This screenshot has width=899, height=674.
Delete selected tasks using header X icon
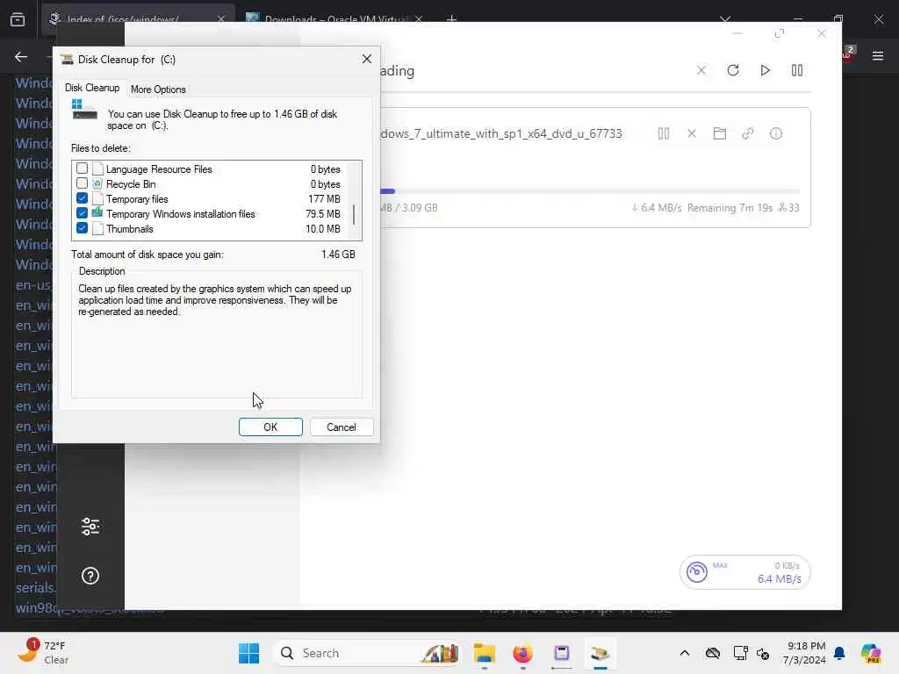tap(701, 70)
